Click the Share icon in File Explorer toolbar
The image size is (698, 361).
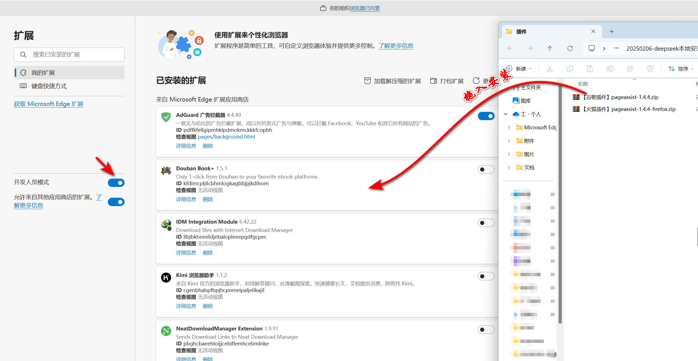point(630,68)
